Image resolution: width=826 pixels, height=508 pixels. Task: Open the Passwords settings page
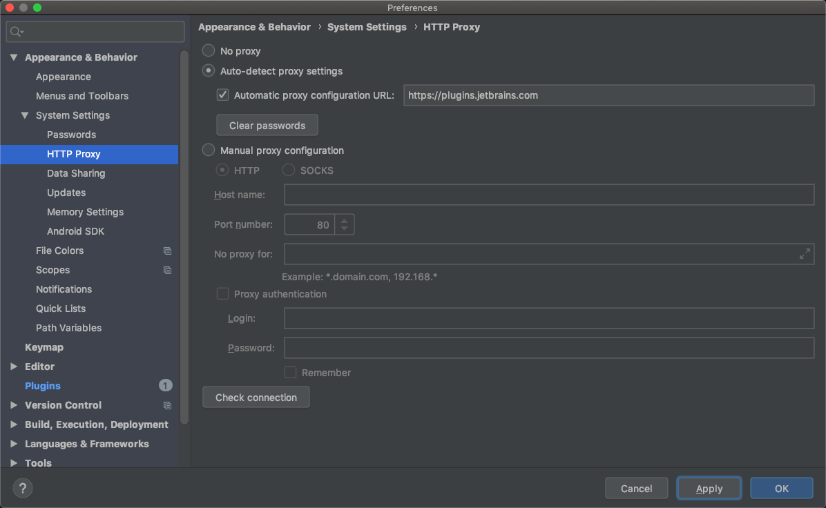click(x=72, y=135)
